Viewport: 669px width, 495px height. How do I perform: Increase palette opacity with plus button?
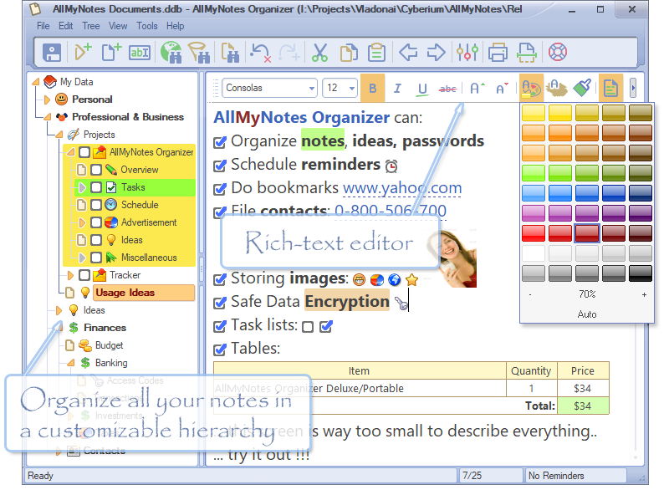point(644,294)
